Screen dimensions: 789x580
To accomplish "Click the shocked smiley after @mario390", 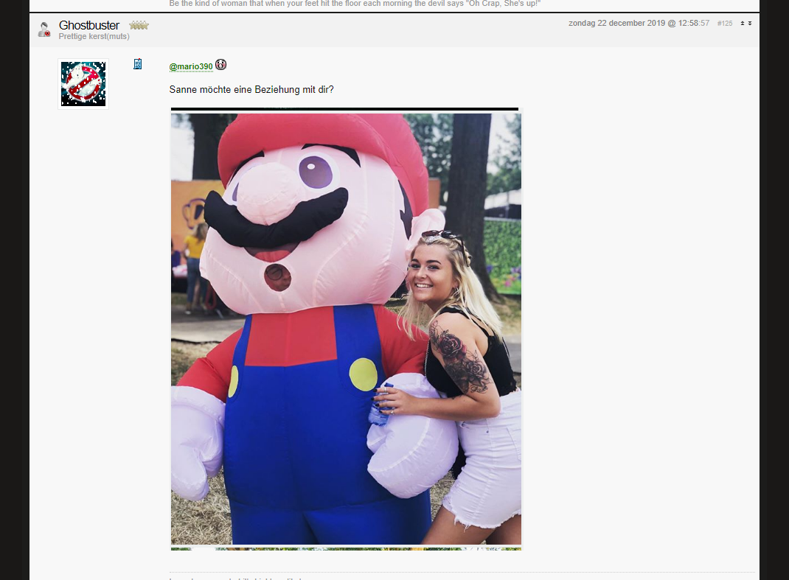I will click(221, 65).
